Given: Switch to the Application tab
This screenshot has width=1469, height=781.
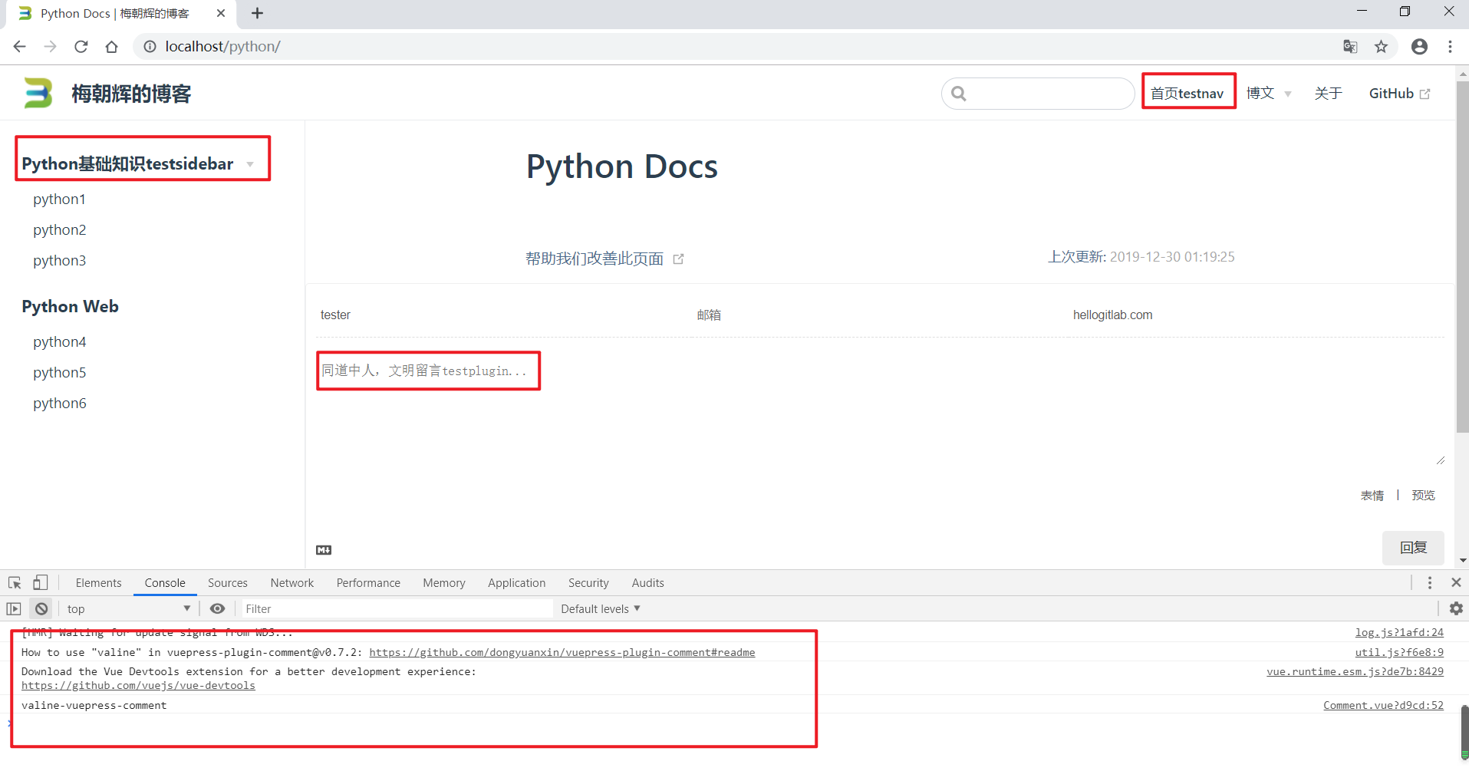Looking at the screenshot, I should 517,583.
